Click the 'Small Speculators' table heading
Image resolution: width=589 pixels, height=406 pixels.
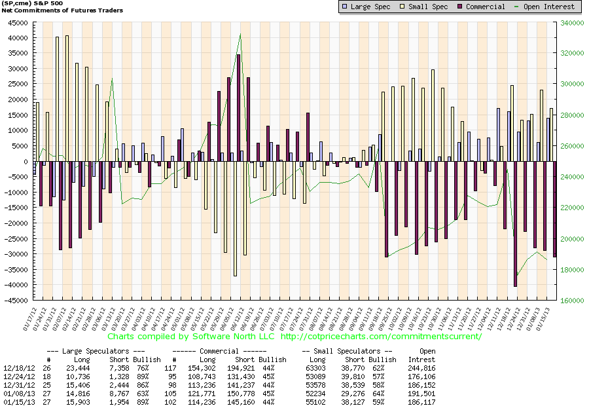point(347,351)
